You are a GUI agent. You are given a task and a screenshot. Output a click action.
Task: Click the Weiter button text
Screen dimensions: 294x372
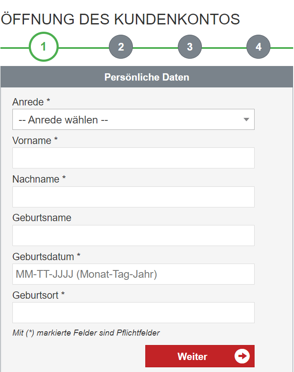click(x=192, y=357)
